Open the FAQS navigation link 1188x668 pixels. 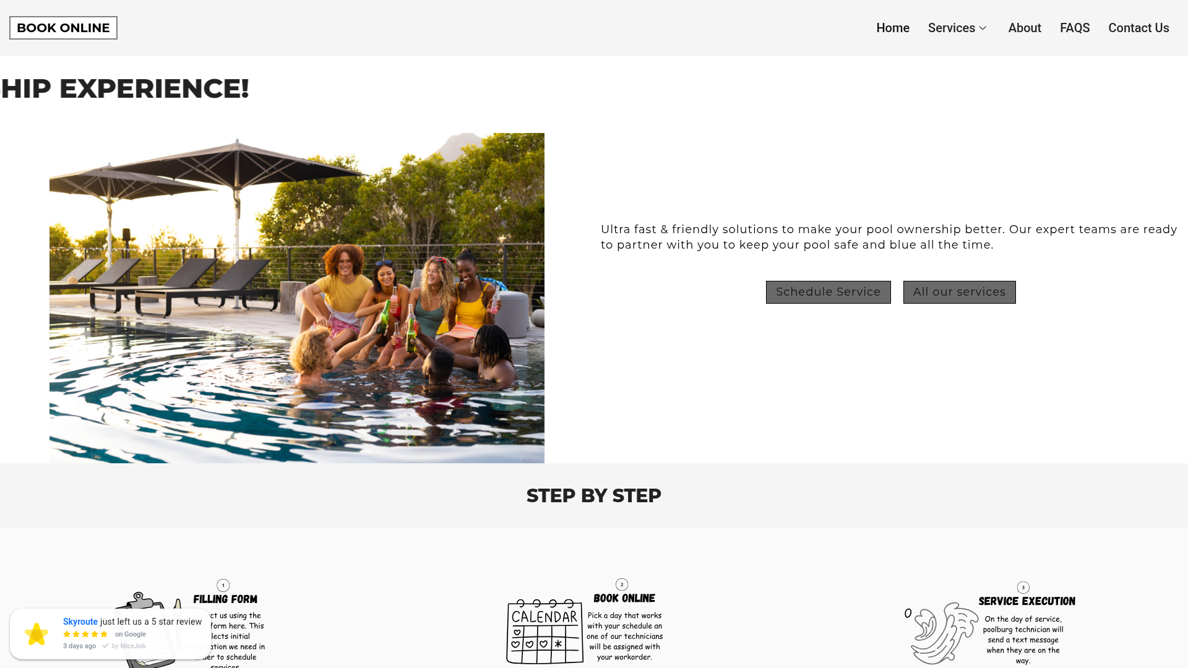click(1075, 28)
